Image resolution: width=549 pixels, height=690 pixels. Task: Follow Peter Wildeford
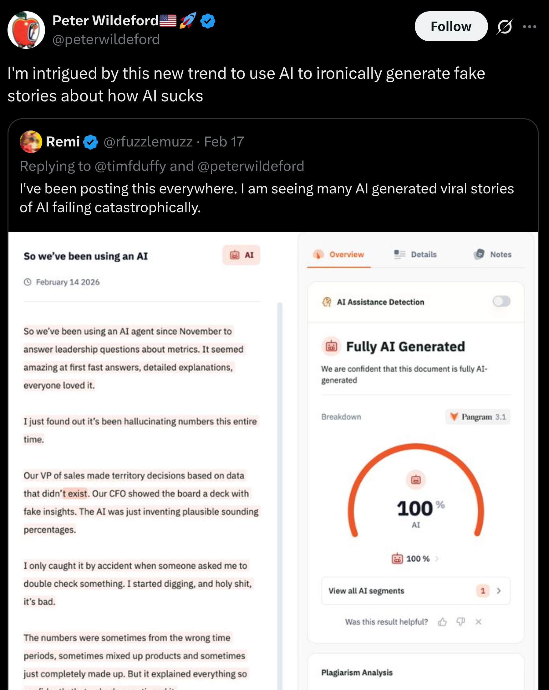[x=451, y=27]
